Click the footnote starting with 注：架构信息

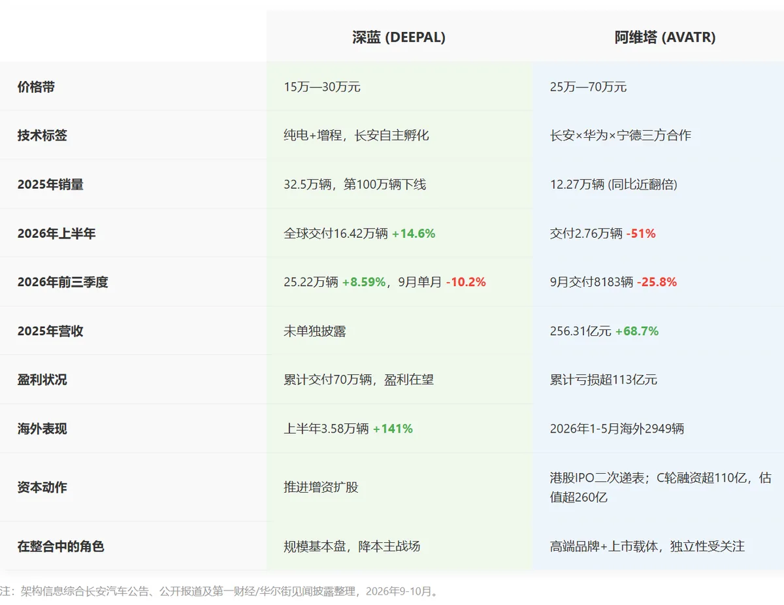coord(220,591)
